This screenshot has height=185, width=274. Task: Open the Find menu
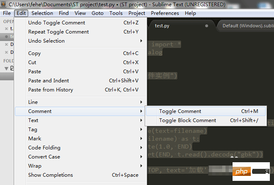tap(63, 13)
